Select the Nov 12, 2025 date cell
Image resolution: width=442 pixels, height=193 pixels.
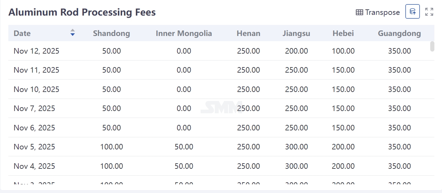click(x=36, y=51)
